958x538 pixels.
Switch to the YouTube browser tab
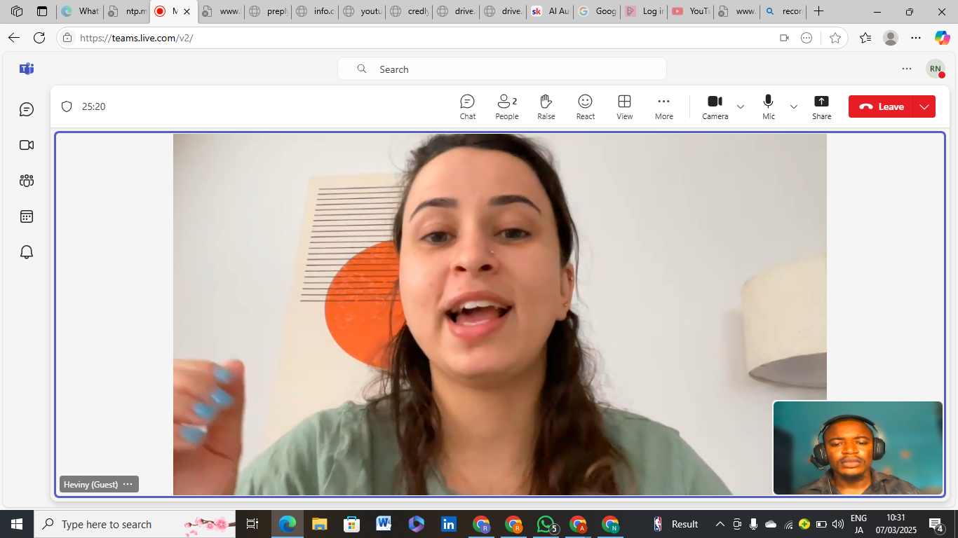(x=690, y=11)
